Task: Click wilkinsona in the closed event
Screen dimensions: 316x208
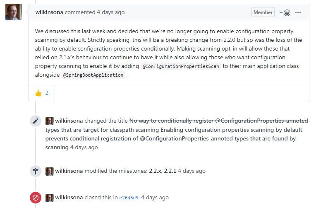Action: [69, 198]
